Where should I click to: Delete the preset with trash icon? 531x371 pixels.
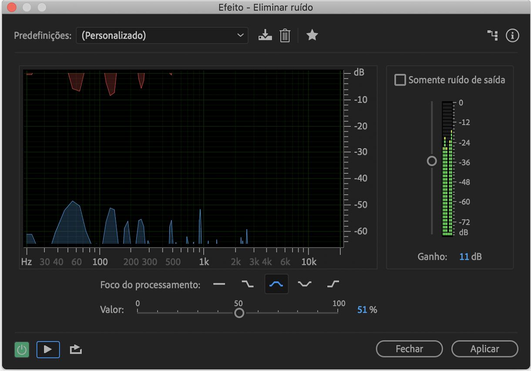[285, 35]
